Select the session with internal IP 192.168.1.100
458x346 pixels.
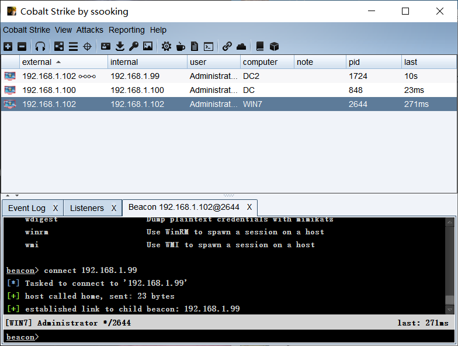coord(229,90)
